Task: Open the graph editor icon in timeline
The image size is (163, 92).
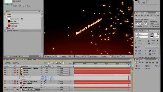Action: coord(70,63)
